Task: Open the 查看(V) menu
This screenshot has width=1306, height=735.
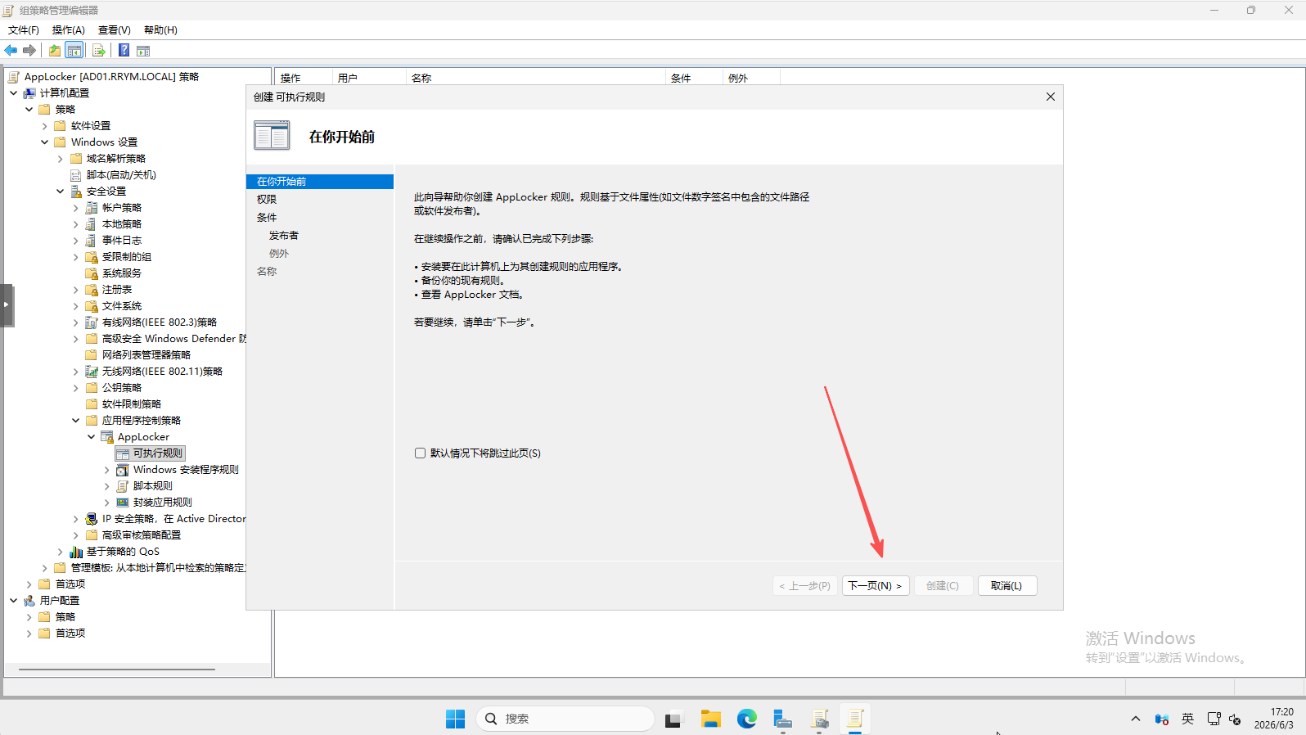Action: pos(115,30)
